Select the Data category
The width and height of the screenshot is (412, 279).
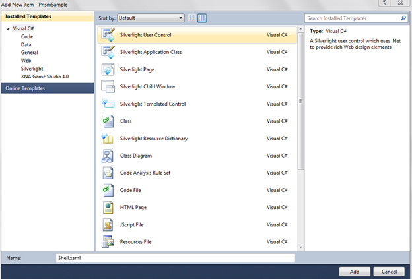pyautogui.click(x=26, y=45)
